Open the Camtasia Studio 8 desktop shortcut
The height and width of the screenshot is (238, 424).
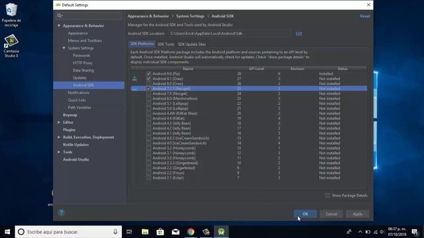11,46
